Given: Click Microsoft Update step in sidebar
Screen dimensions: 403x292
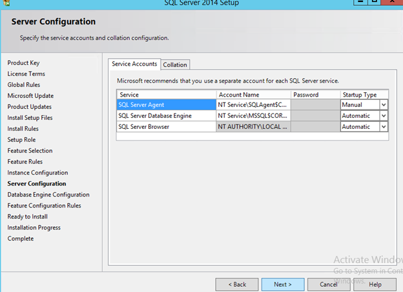Looking at the screenshot, I should (x=30, y=96).
